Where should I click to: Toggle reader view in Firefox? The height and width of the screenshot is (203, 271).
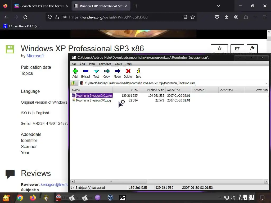(185, 17)
